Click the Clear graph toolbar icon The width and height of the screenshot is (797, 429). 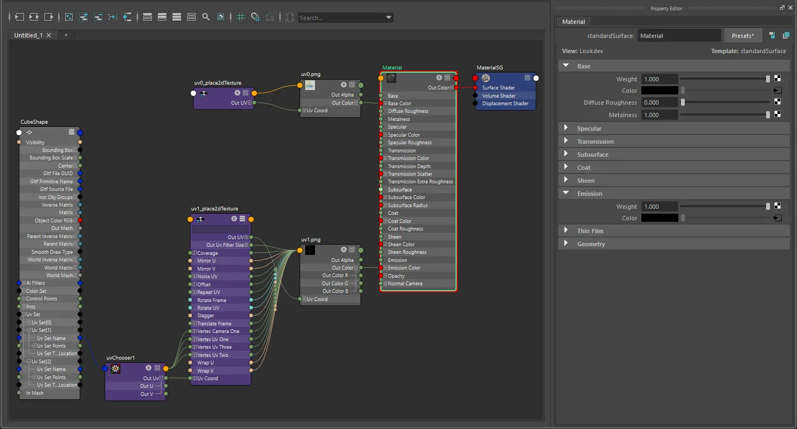point(69,17)
